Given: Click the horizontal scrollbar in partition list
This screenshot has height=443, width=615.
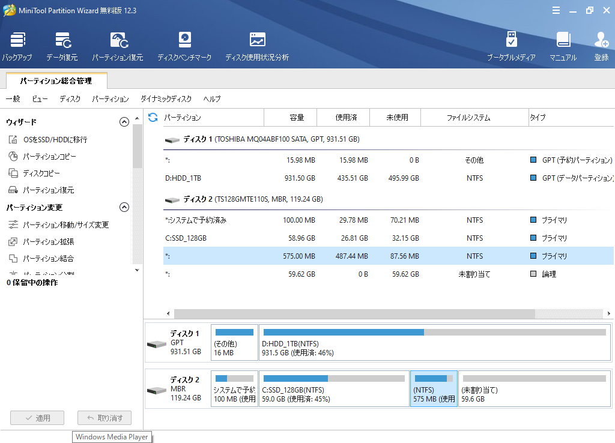Looking at the screenshot, I should [354, 313].
